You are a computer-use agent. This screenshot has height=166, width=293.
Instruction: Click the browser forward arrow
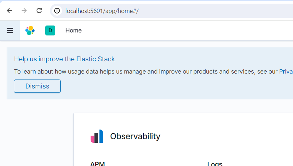pyautogui.click(x=24, y=11)
